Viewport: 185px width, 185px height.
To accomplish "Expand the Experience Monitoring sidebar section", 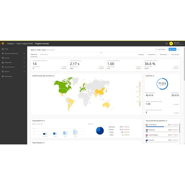I will [25, 54].
